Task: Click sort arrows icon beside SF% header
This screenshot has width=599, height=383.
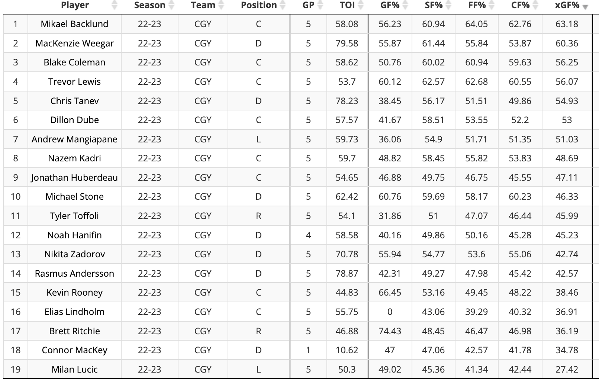Action: tap(448, 5)
